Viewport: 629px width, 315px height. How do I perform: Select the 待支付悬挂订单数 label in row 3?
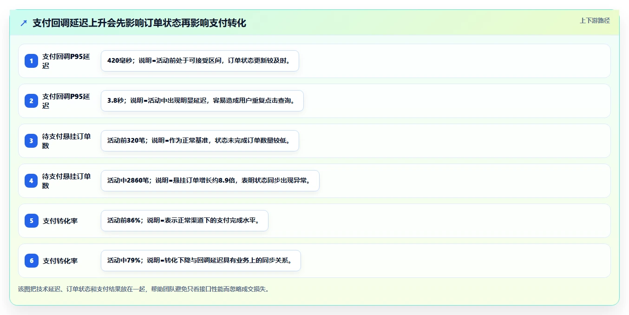click(66, 141)
